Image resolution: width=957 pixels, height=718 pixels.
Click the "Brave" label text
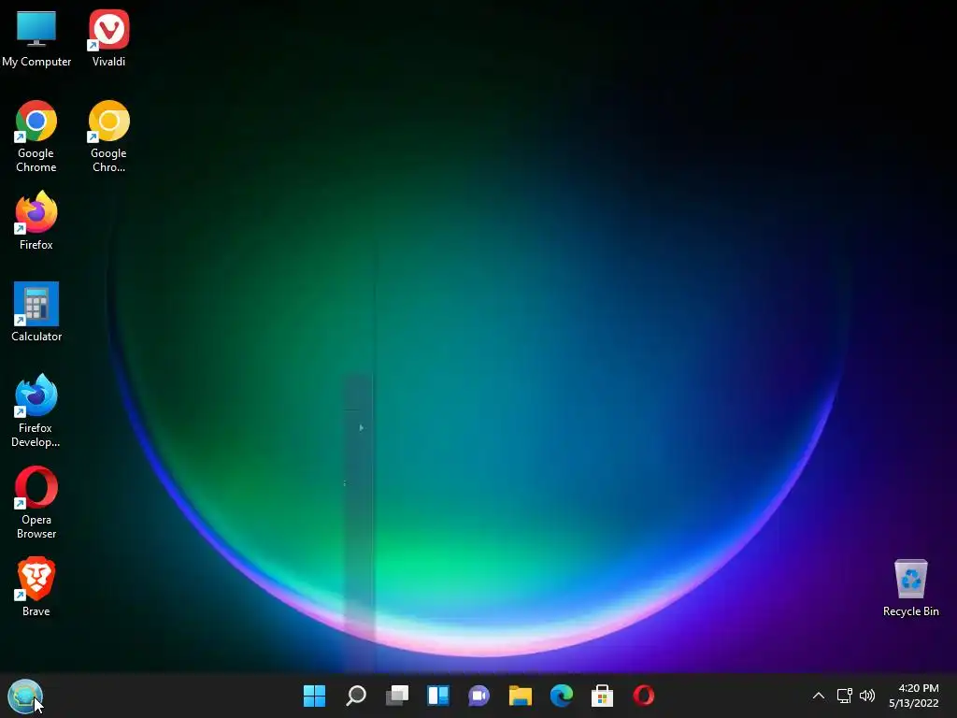coord(36,611)
